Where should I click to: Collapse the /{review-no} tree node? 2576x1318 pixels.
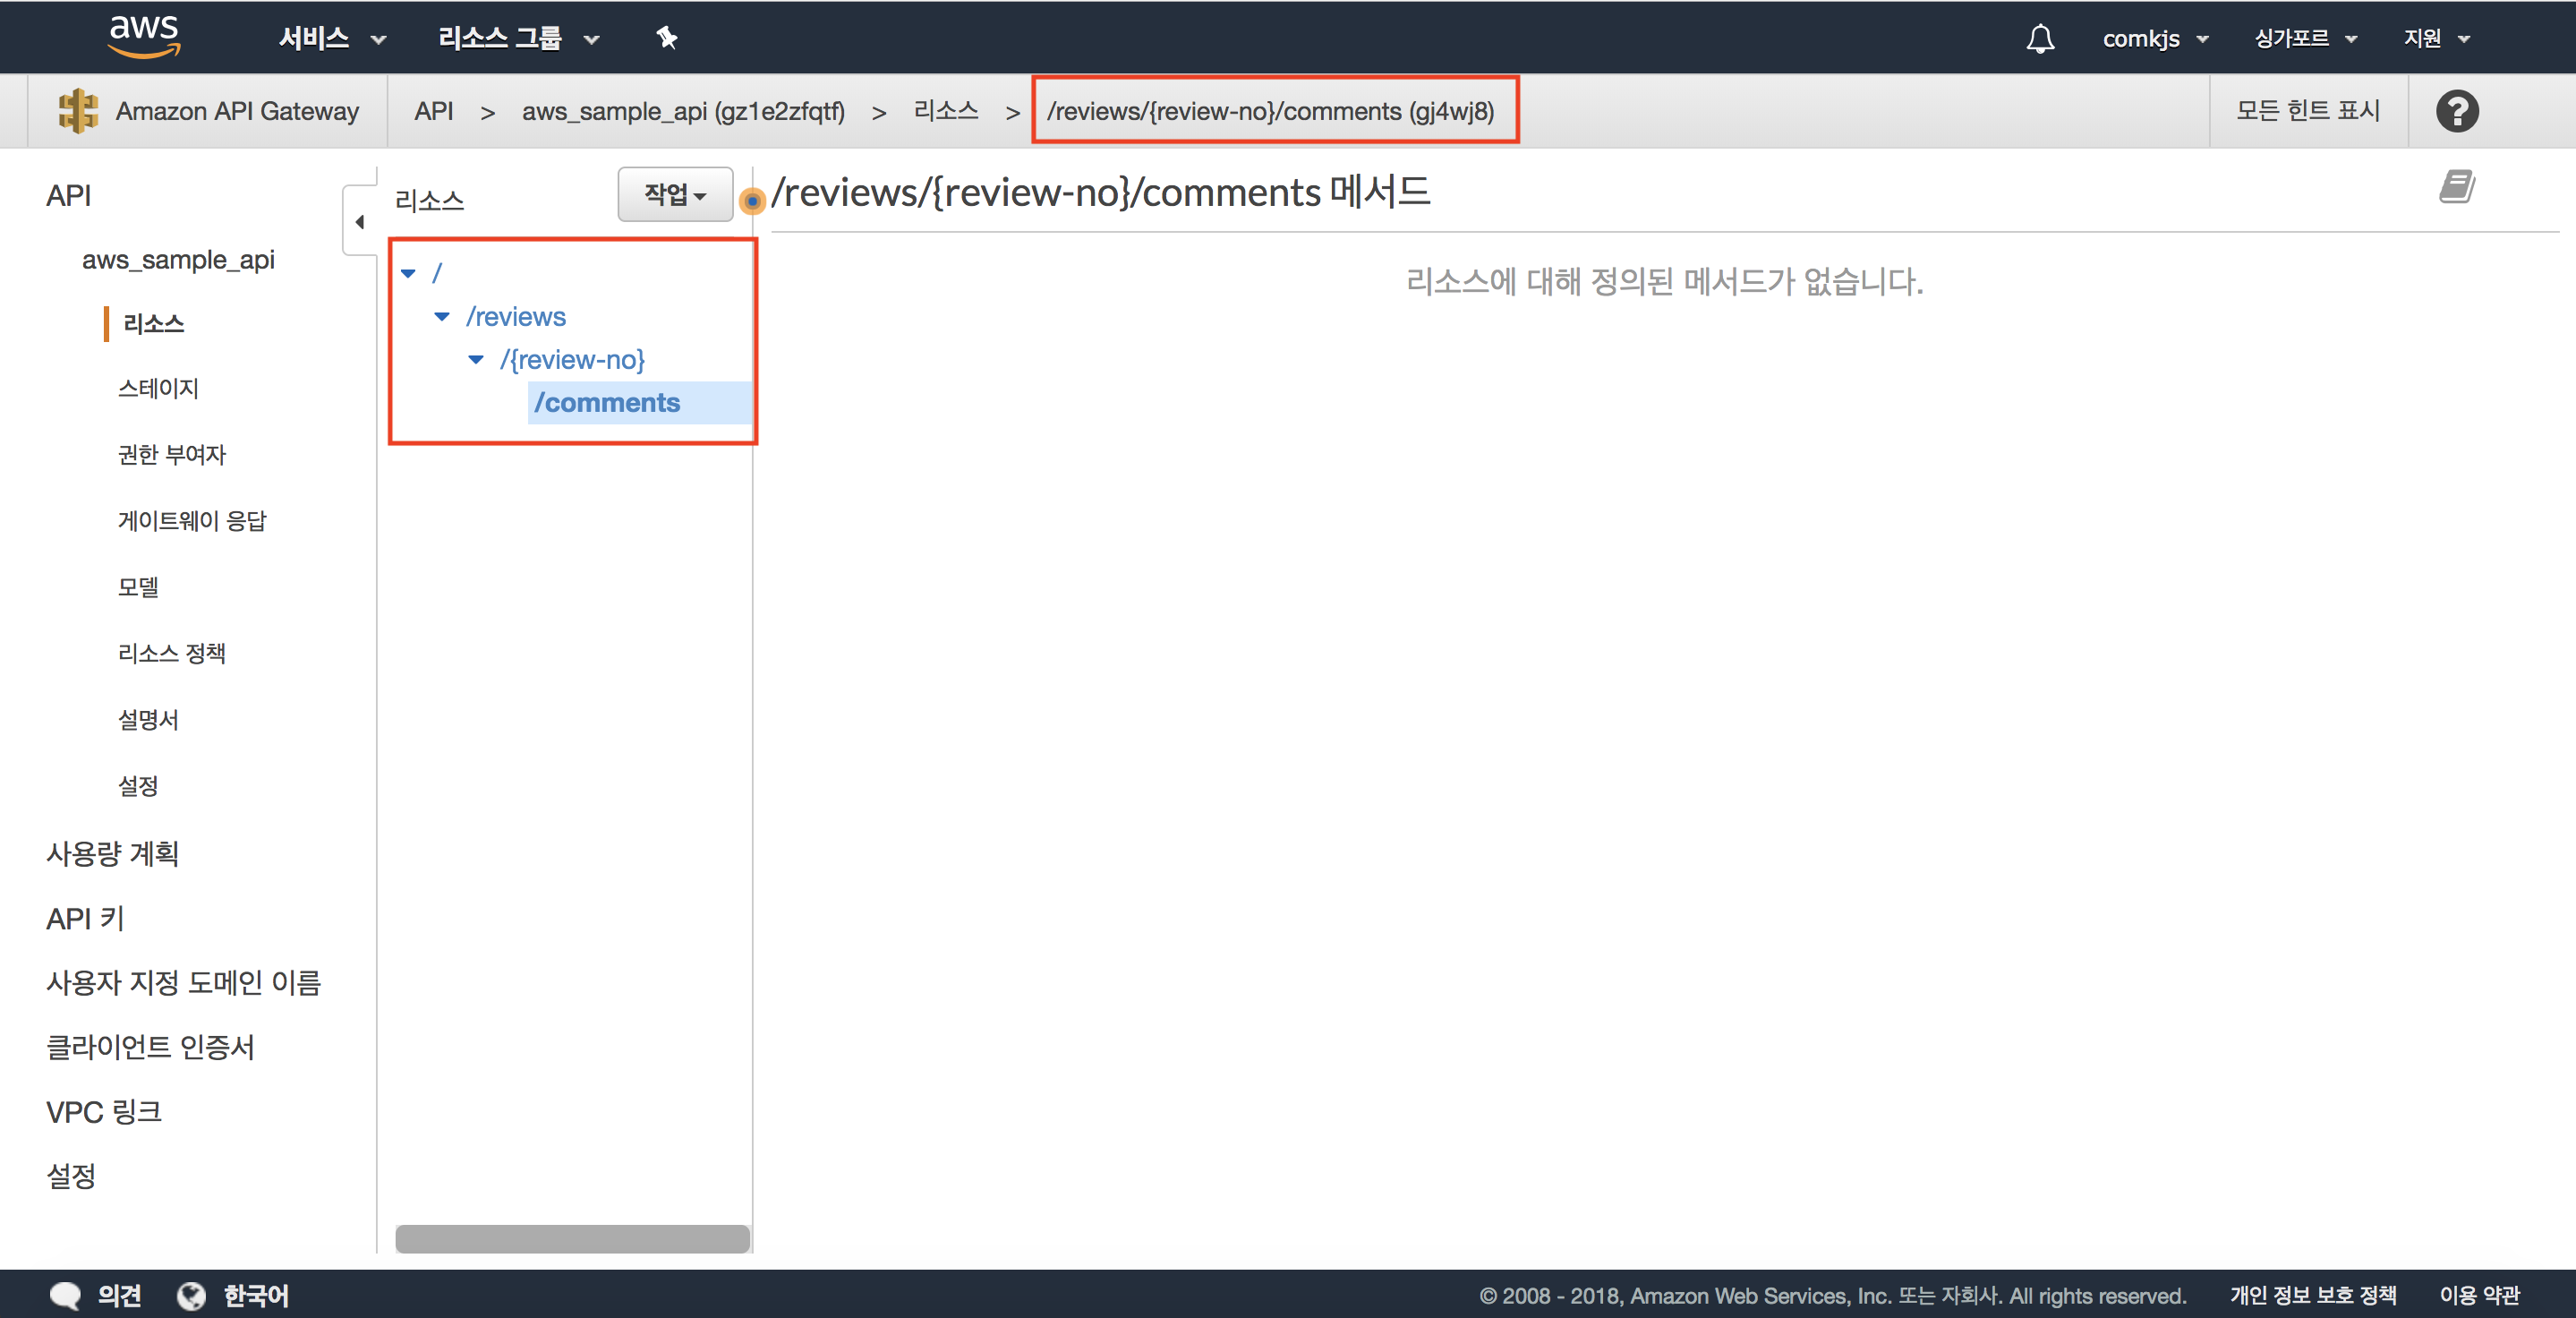coord(476,359)
